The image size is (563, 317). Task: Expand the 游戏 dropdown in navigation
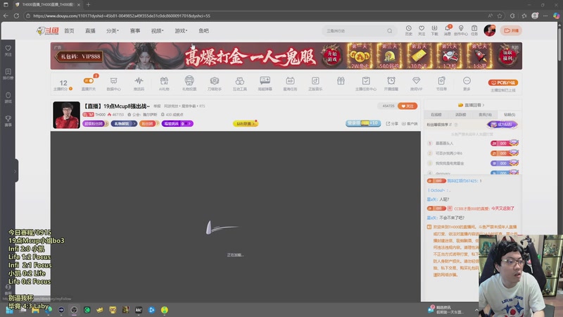(181, 31)
